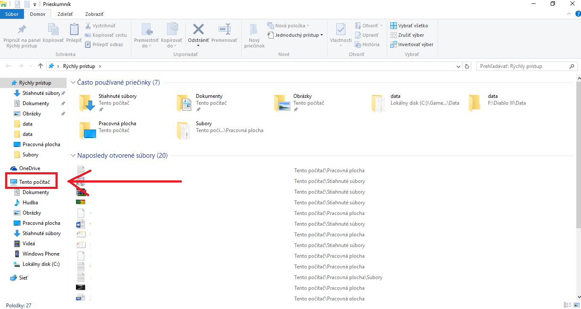Viewport: 581px width, 309px height.
Task: Open the Otvoriť dropdown in the ribbon
Action: [x=369, y=26]
